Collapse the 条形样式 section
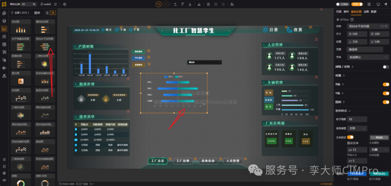 click(x=343, y=111)
